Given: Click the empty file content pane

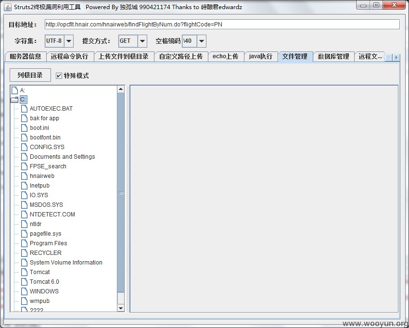Looking at the screenshot, I should pos(264,199).
